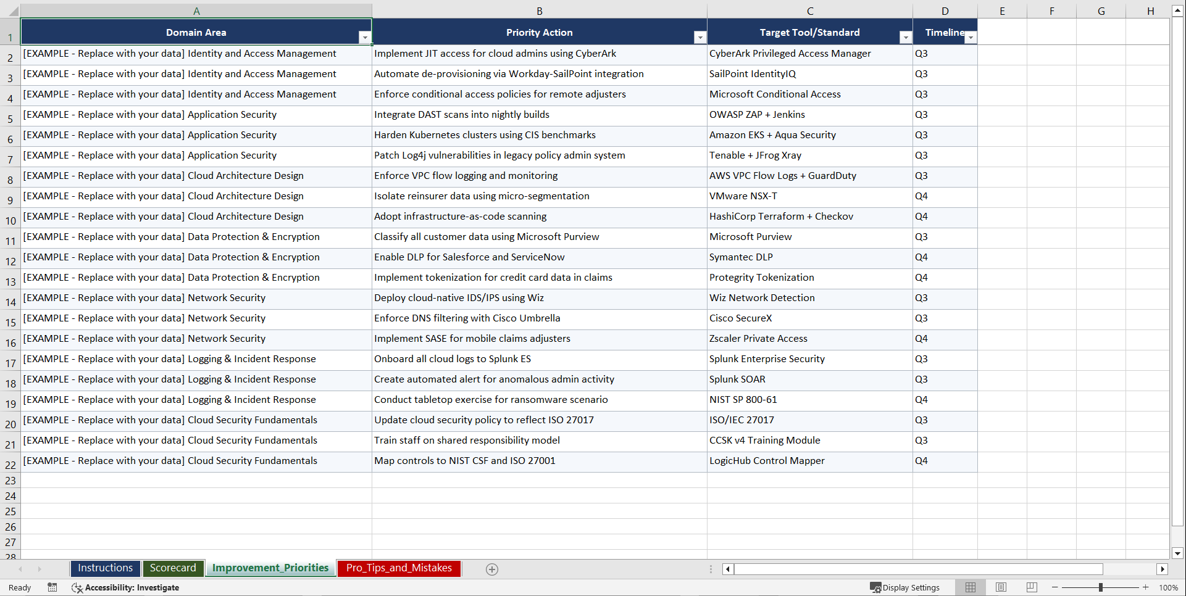The image size is (1186, 596).
Task: Switch to the Scorecard sheet tab
Action: (x=173, y=568)
